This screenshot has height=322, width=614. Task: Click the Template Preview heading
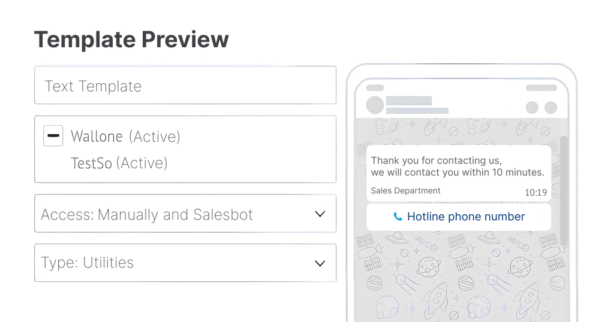click(131, 40)
